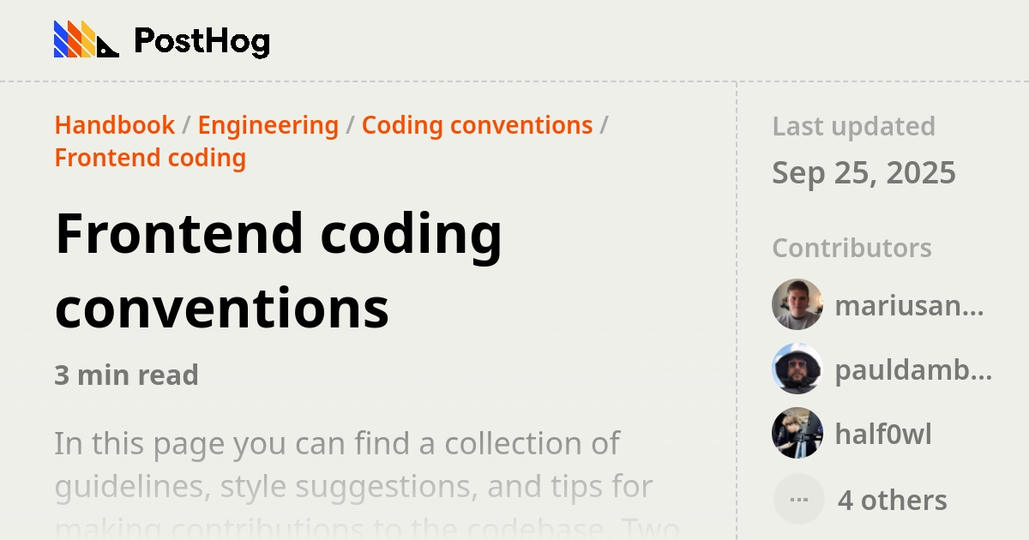This screenshot has height=540, width=1029.
Task: Click the 3 min read label
Action: click(126, 375)
